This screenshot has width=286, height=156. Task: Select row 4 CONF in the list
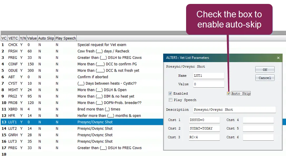tap(82, 64)
